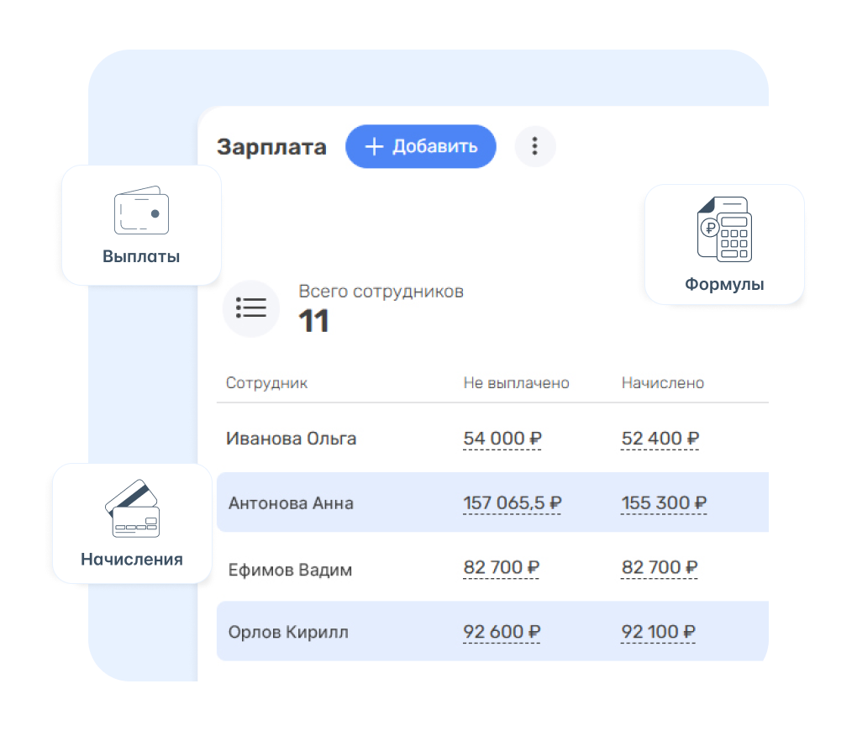This screenshot has width=857, height=731.
Task: Open the Выплаты card label
Action: [x=141, y=256]
